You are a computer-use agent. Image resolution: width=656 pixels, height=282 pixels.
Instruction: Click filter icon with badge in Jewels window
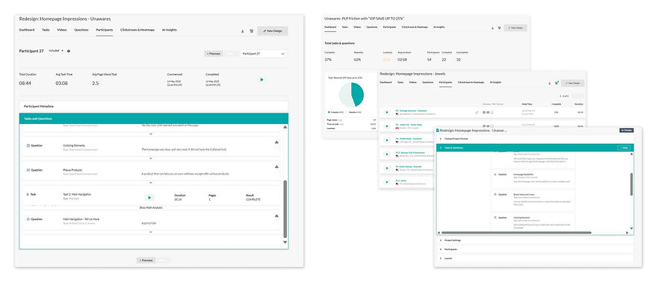tap(557, 83)
